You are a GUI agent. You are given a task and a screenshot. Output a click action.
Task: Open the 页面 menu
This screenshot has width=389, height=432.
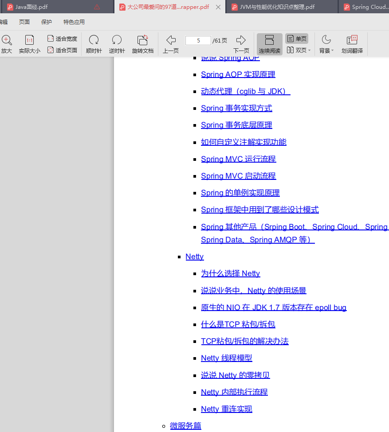(24, 22)
